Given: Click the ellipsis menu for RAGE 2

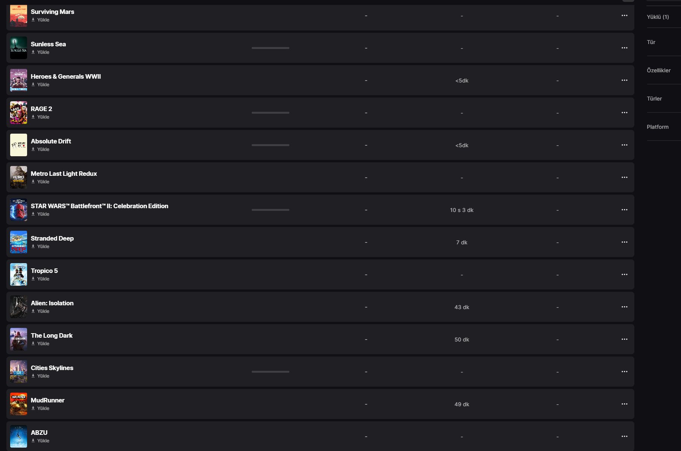Looking at the screenshot, I should point(624,113).
